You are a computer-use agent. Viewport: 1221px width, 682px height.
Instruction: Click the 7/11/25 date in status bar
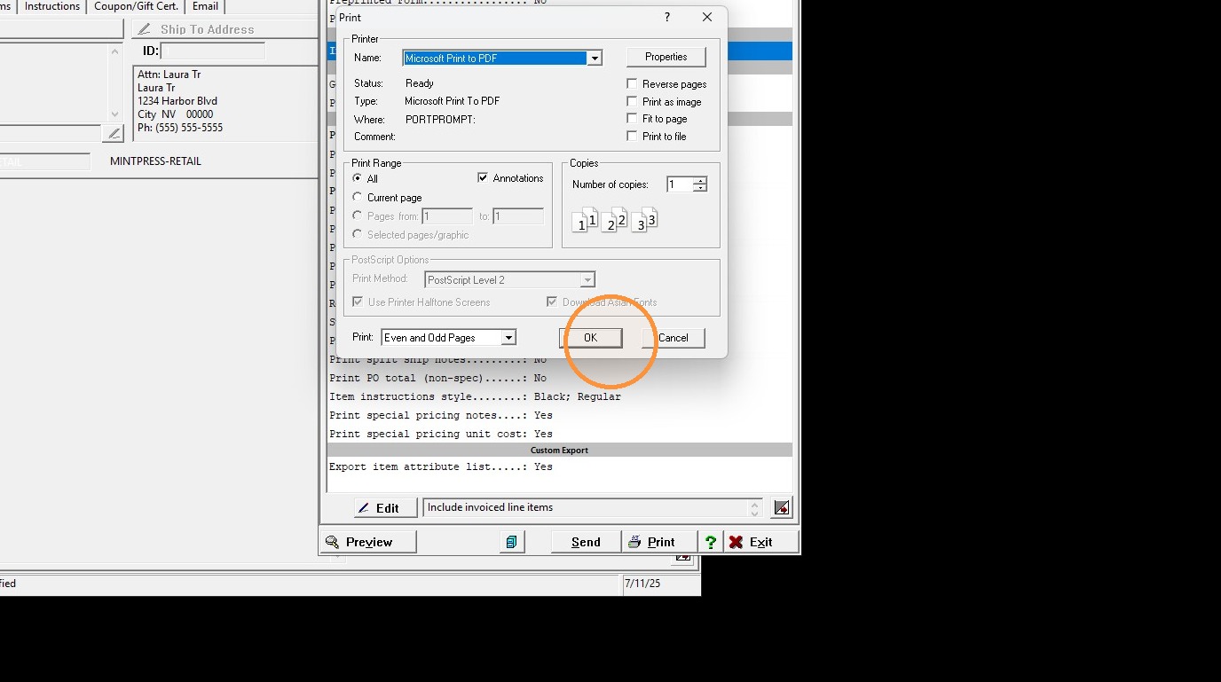coord(643,584)
